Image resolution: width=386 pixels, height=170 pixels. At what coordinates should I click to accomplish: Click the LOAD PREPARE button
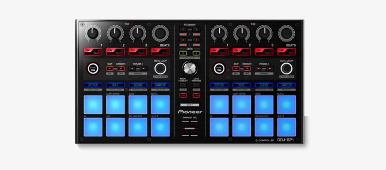click(x=196, y=85)
